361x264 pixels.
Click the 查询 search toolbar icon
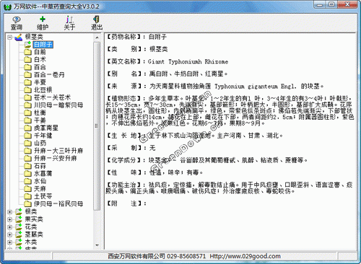click(17, 23)
